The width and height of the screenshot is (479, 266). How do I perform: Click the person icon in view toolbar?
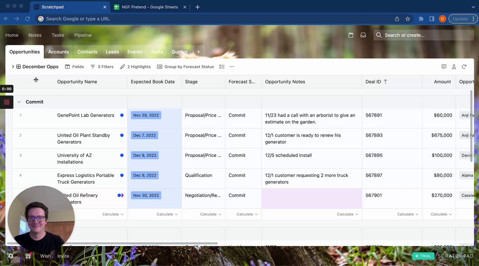[454, 66]
